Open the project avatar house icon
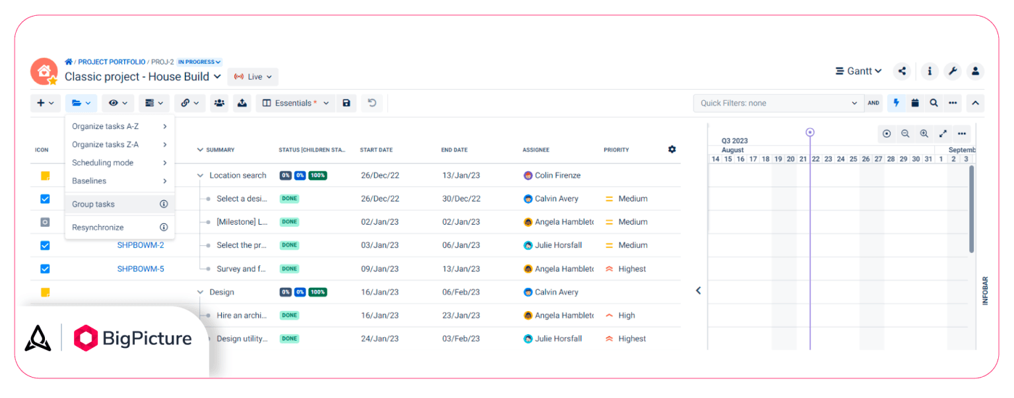 (x=44, y=71)
